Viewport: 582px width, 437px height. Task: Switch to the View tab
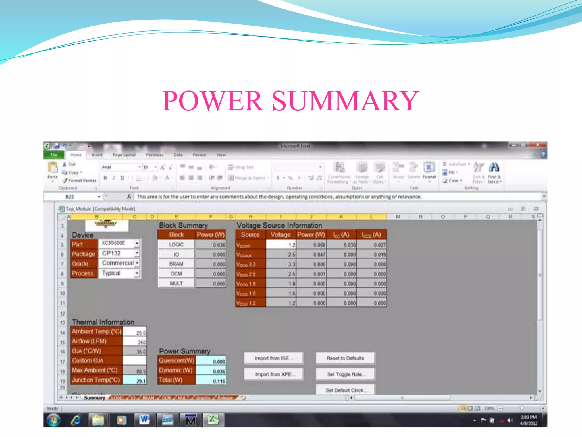221,155
